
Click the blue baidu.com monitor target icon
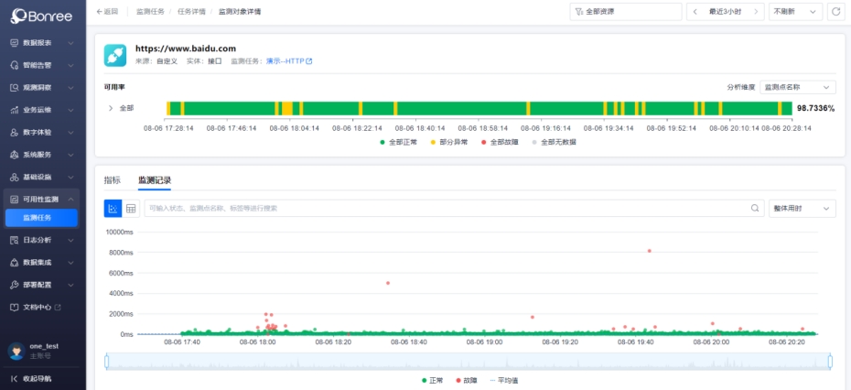point(115,55)
